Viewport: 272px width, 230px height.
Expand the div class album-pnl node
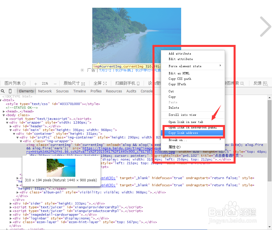[17, 193]
